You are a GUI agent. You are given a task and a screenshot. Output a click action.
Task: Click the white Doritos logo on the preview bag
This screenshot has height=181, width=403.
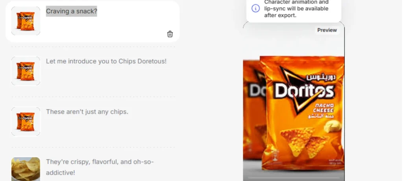point(304,91)
